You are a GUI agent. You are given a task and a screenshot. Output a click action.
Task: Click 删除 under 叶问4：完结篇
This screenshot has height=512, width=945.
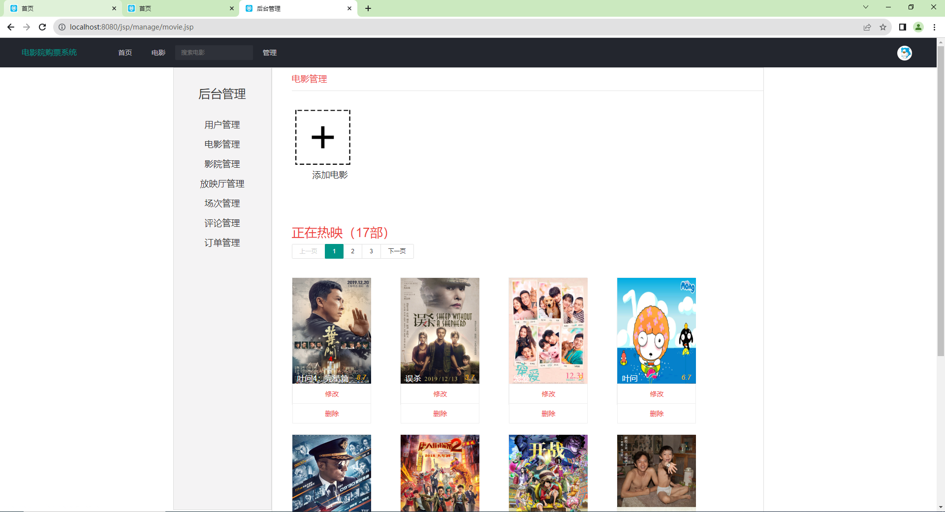[332, 414]
